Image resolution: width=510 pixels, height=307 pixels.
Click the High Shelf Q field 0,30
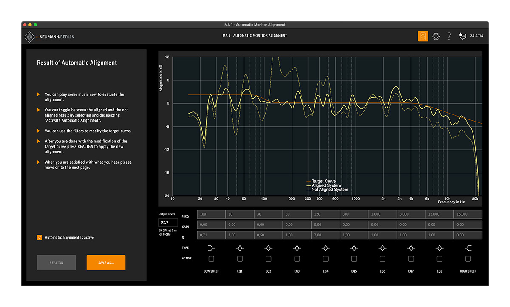(x=468, y=235)
